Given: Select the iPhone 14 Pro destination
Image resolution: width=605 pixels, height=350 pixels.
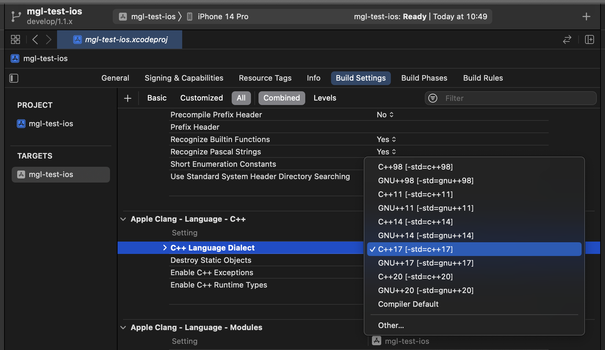Looking at the screenshot, I should click(x=218, y=16).
